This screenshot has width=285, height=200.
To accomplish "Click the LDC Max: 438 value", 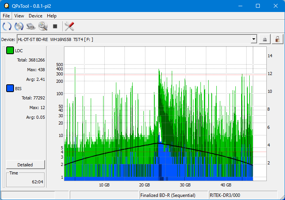I will (36, 70).
